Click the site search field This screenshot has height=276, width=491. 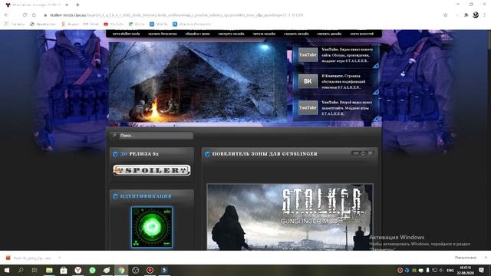click(x=156, y=136)
